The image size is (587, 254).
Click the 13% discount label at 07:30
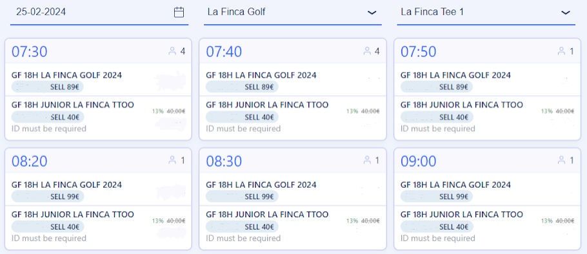coord(157,111)
